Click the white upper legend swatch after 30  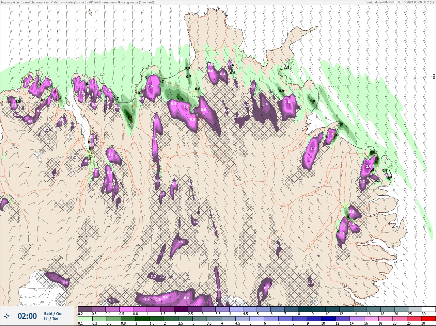click(429, 309)
